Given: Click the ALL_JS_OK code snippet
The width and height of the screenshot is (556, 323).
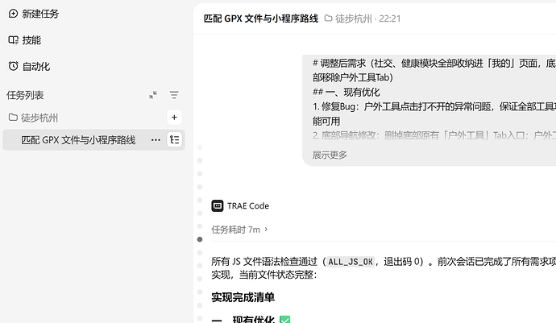Looking at the screenshot, I should pos(351,262).
